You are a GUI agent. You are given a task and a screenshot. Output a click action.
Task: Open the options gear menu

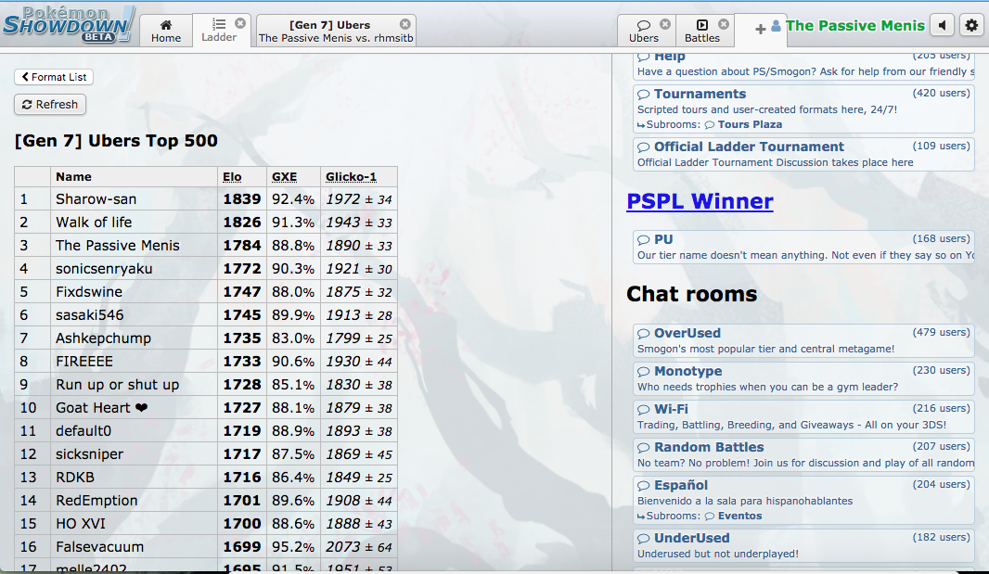coord(972,25)
